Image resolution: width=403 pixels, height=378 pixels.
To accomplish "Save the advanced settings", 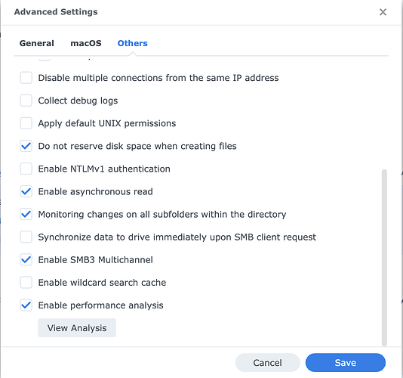I will tap(345, 363).
